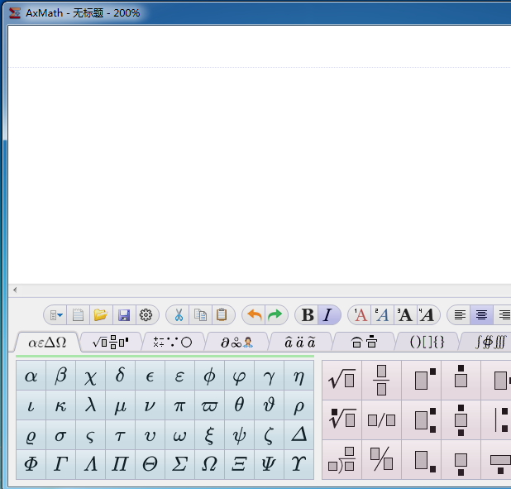
Task: Insert Greek letter mu
Action: [120, 405]
